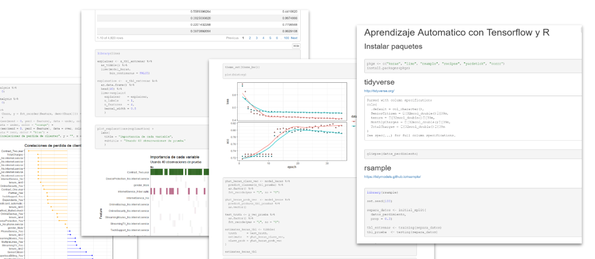
Task: Go to page 4 of table results
Action: click(x=264, y=38)
